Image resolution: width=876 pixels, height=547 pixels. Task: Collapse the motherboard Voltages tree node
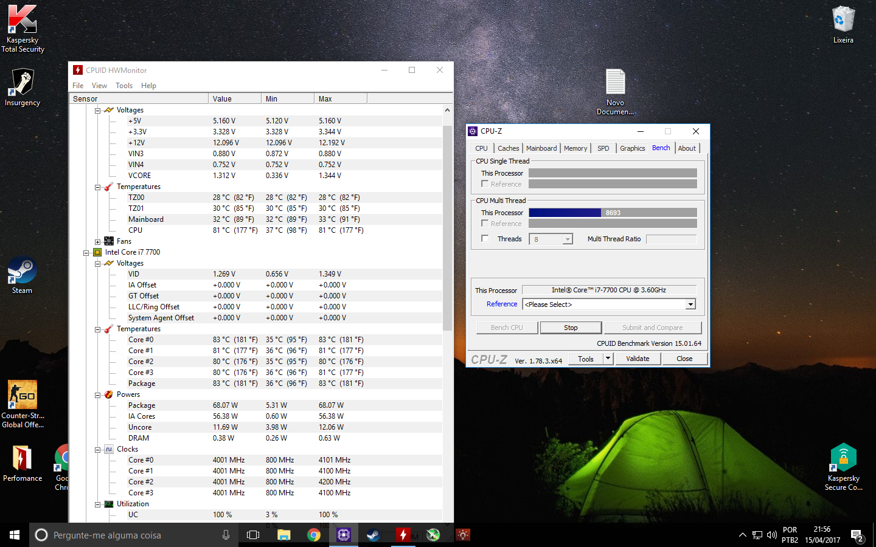[x=97, y=111]
